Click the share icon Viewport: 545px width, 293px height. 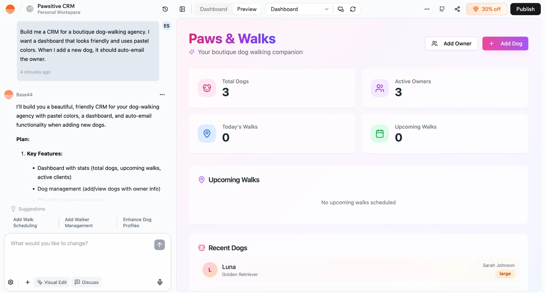(457, 9)
